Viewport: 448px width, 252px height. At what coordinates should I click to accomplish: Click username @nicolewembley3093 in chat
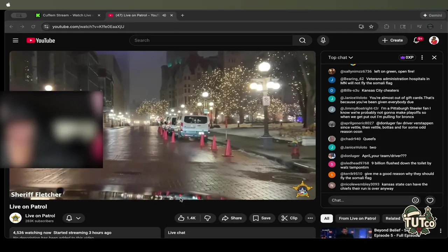pyautogui.click(x=360, y=184)
